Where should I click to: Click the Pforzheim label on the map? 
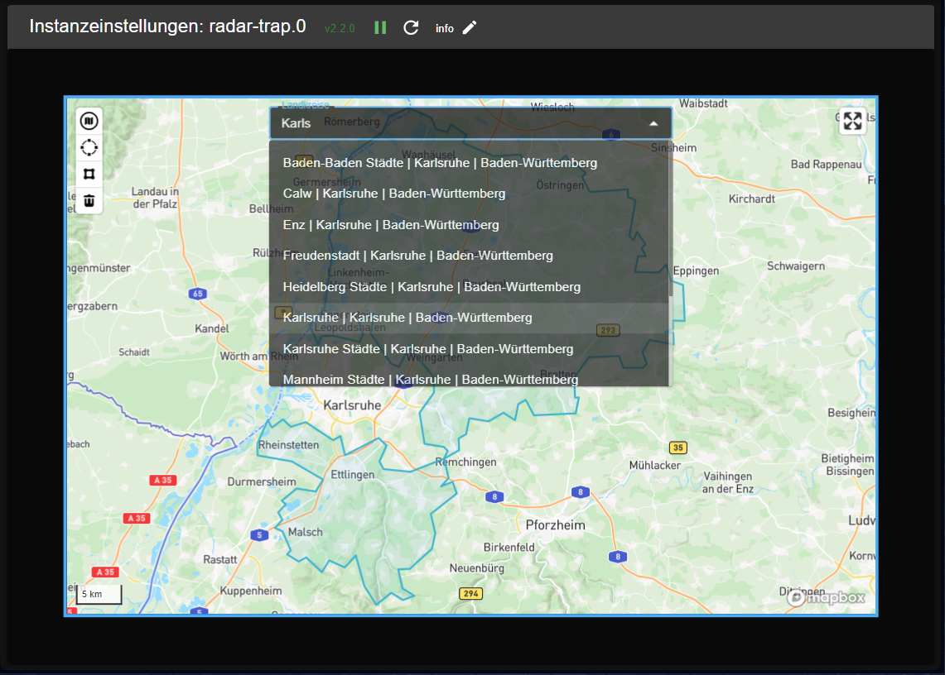(555, 525)
